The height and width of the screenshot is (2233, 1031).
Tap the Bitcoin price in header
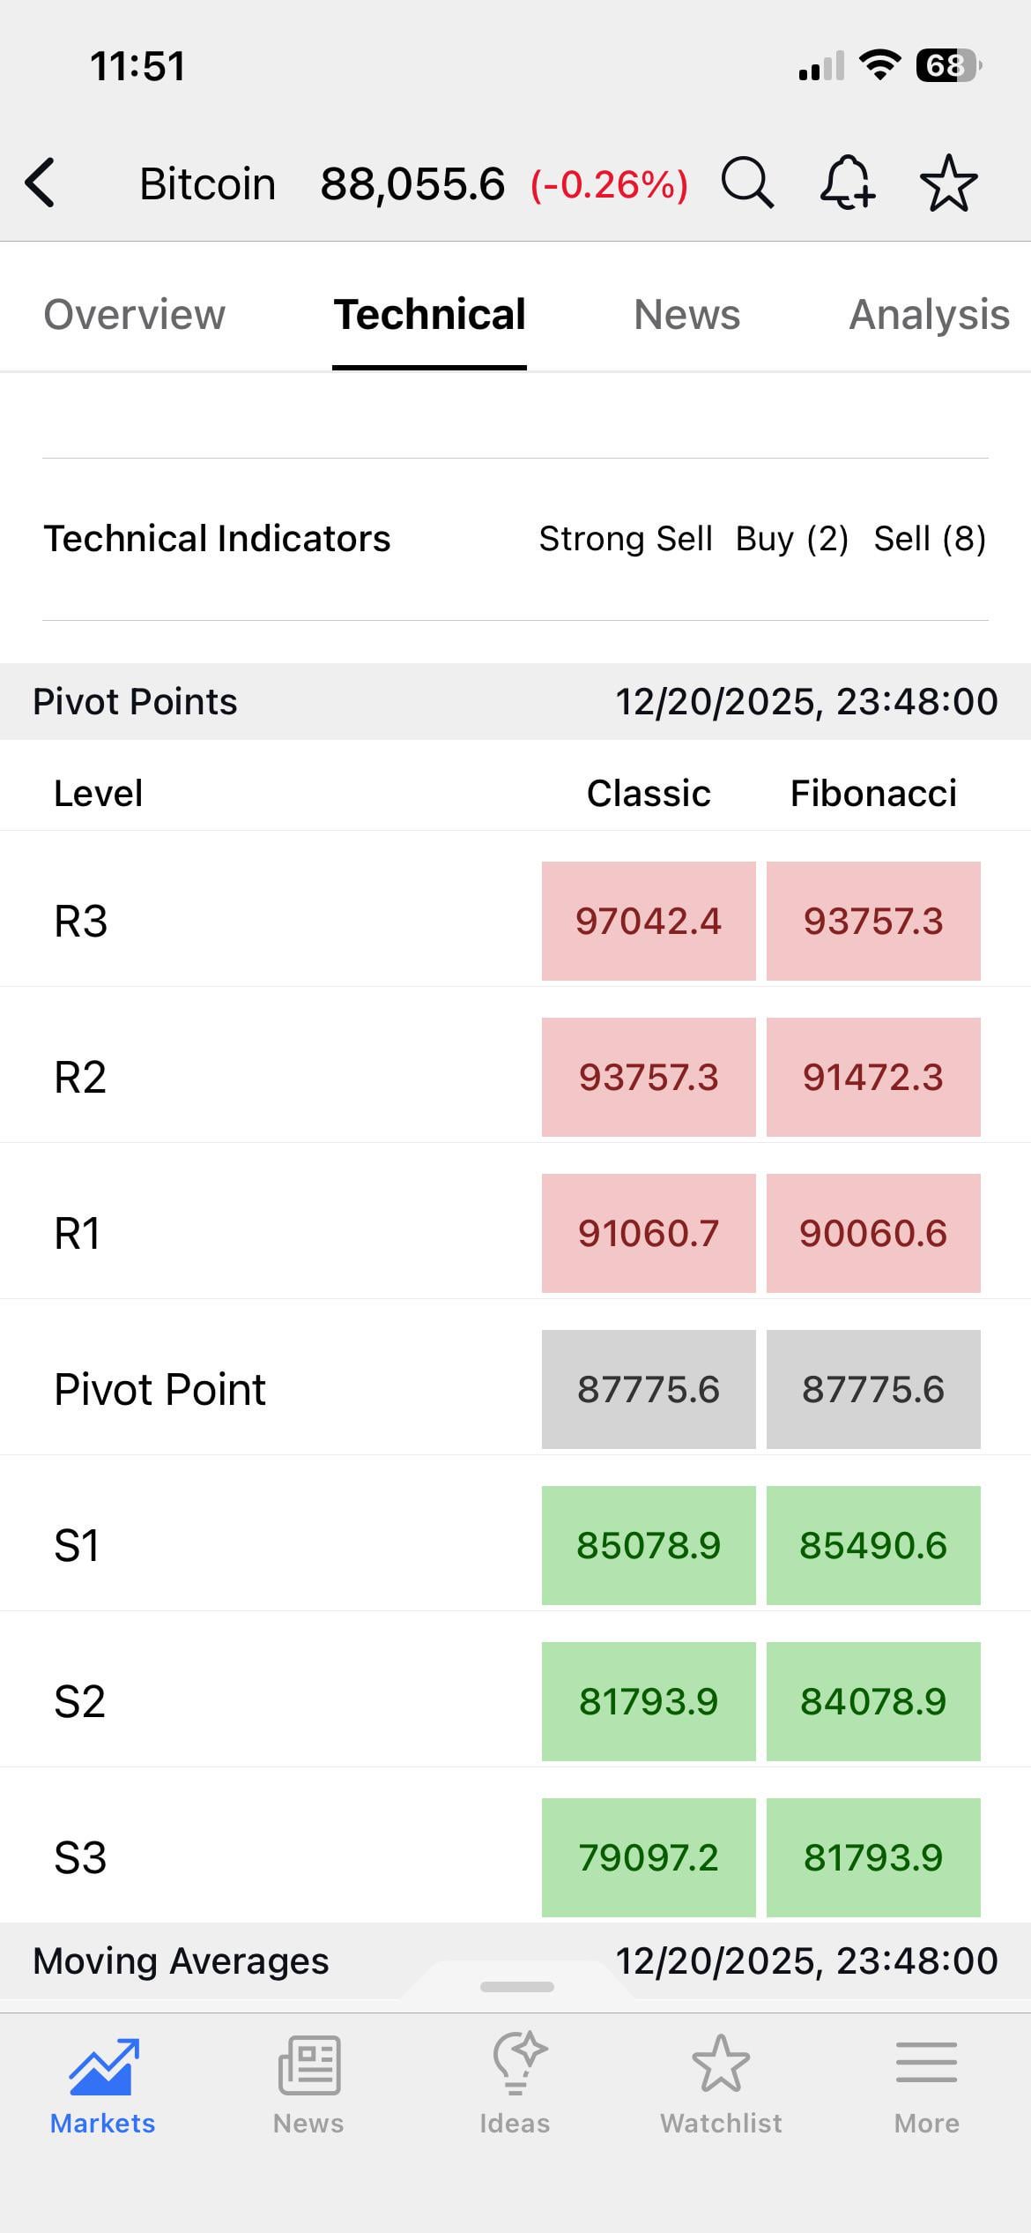pos(412,184)
